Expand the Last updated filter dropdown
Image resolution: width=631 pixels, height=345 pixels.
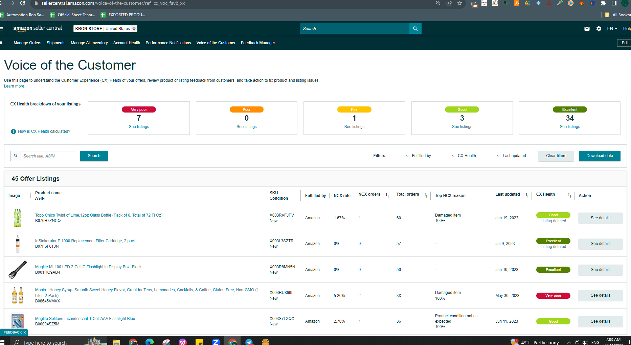point(511,156)
